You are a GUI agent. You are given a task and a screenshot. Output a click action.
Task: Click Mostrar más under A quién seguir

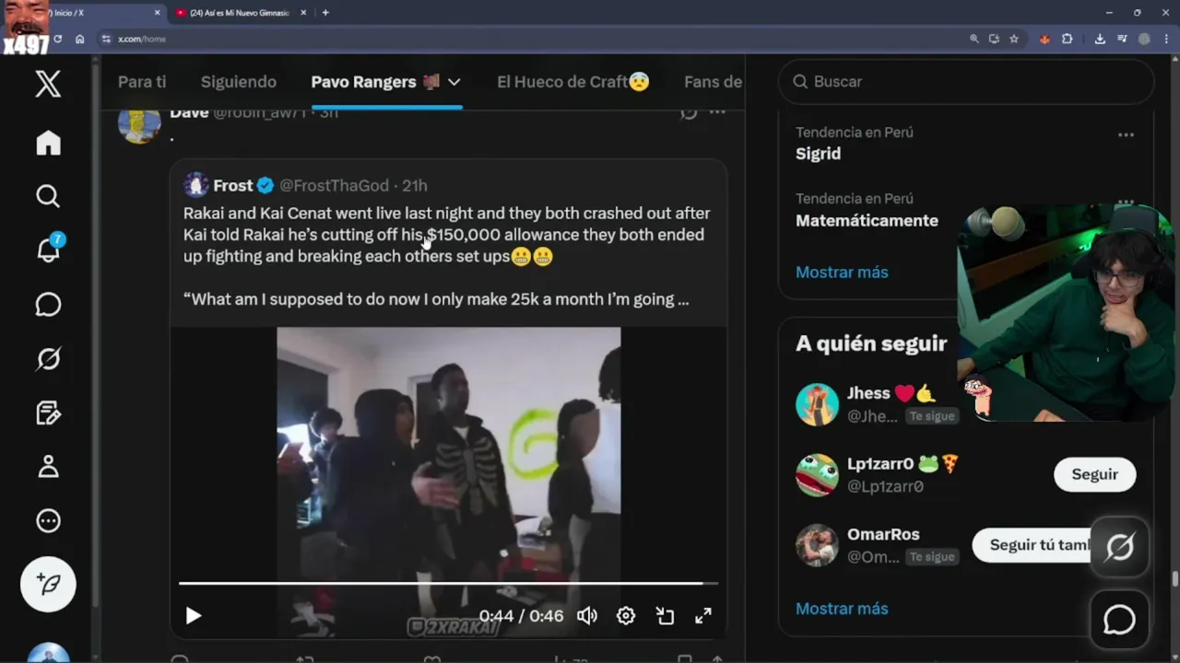(842, 609)
